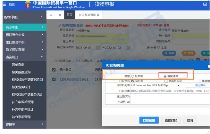
Task: Expand the 出口整合申报 sidebar menu
Action: [24, 42]
